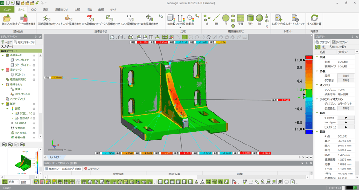Toggle visibility of テスト (1) item
The height and width of the screenshot is (190, 359).
[x=34, y=75]
